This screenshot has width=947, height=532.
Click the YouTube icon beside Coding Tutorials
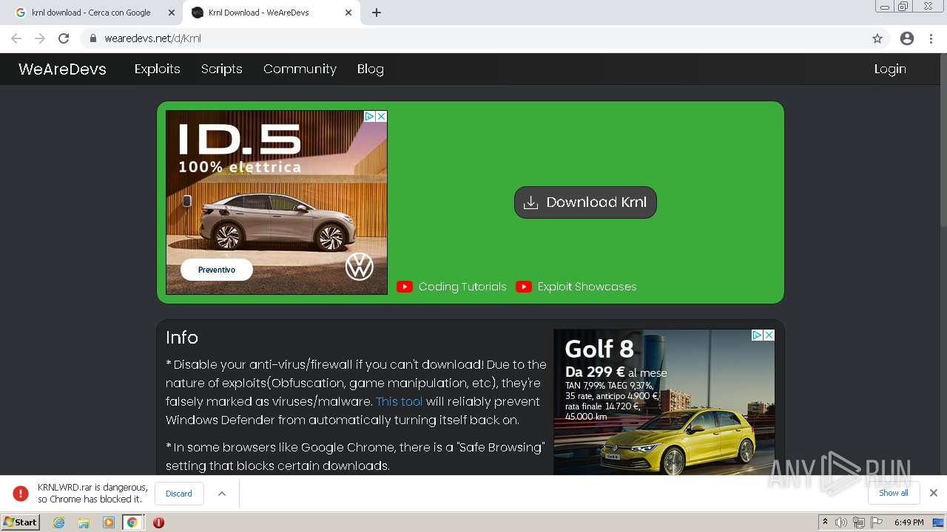405,287
